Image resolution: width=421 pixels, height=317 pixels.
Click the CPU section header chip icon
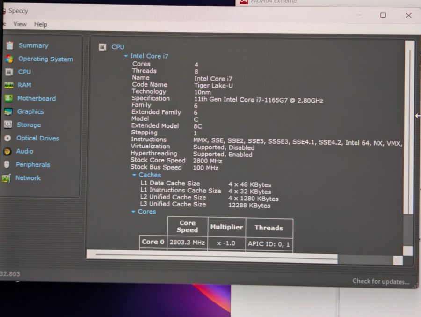pyautogui.click(x=102, y=47)
